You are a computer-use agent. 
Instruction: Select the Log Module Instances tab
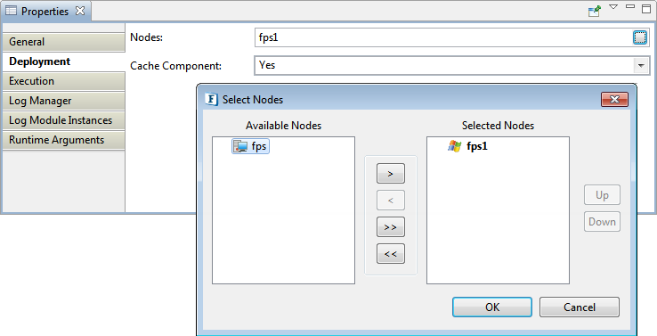(63, 120)
